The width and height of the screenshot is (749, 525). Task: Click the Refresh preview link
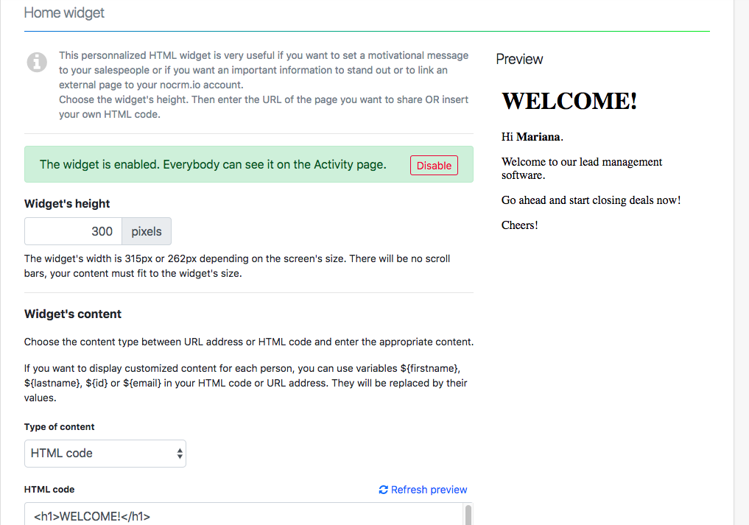(x=429, y=490)
